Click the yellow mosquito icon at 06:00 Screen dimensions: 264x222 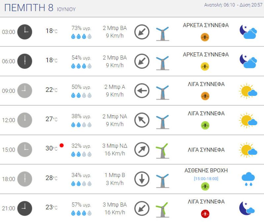click(205, 67)
